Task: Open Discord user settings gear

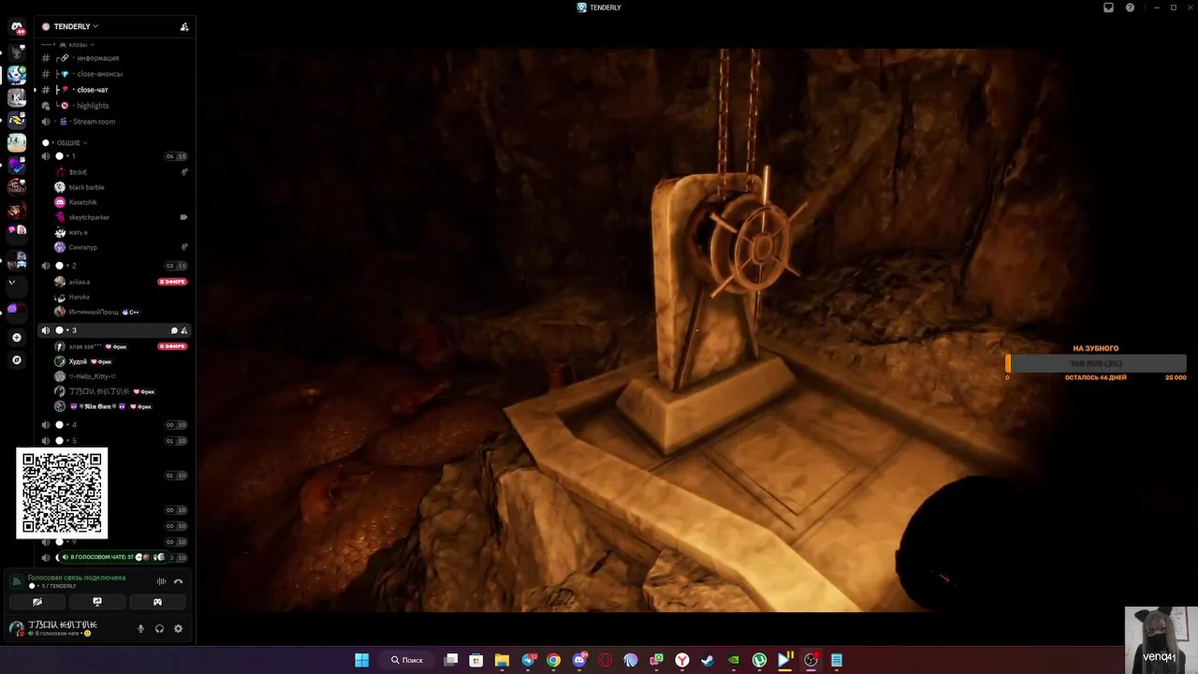Action: [x=178, y=628]
